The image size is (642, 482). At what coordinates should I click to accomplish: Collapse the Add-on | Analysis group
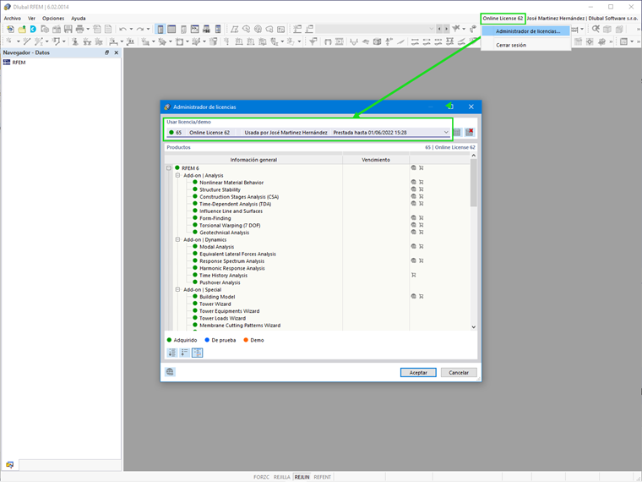pyautogui.click(x=177, y=175)
